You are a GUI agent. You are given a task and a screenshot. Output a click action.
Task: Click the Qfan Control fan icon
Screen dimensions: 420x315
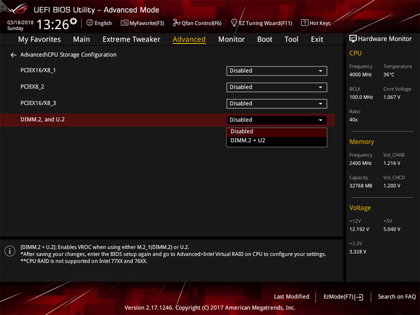176,23
